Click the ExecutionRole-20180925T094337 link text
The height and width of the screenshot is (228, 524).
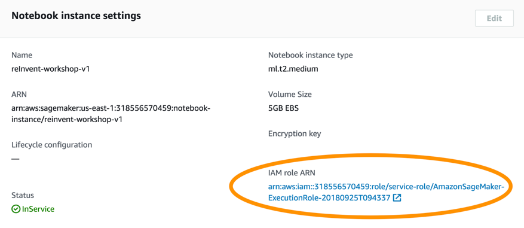[329, 198]
